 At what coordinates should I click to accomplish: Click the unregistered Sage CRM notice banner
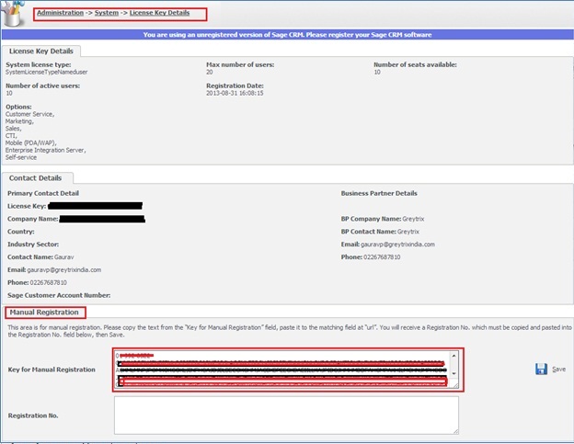(x=287, y=35)
